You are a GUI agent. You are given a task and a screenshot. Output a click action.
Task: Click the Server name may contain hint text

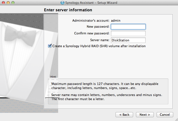(x=107, y=97)
